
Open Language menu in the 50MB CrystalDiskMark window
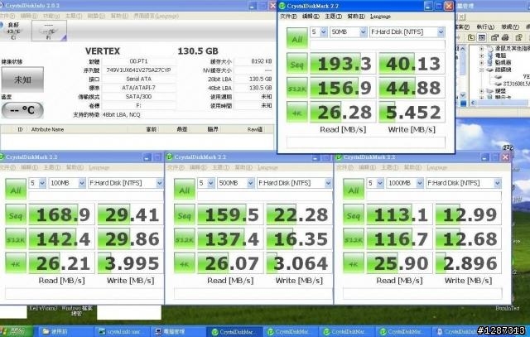pos(380,17)
